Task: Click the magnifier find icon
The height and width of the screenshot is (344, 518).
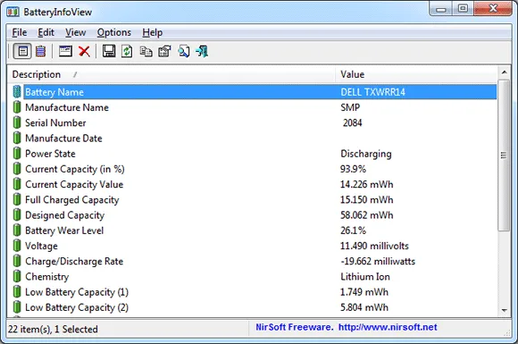Action: (184, 51)
